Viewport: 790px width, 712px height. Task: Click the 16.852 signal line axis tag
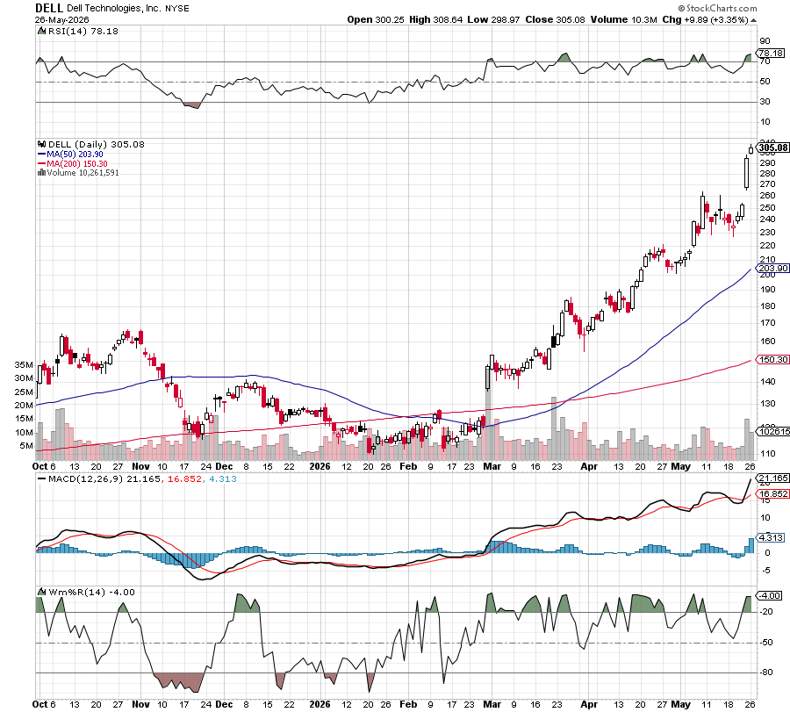[773, 493]
